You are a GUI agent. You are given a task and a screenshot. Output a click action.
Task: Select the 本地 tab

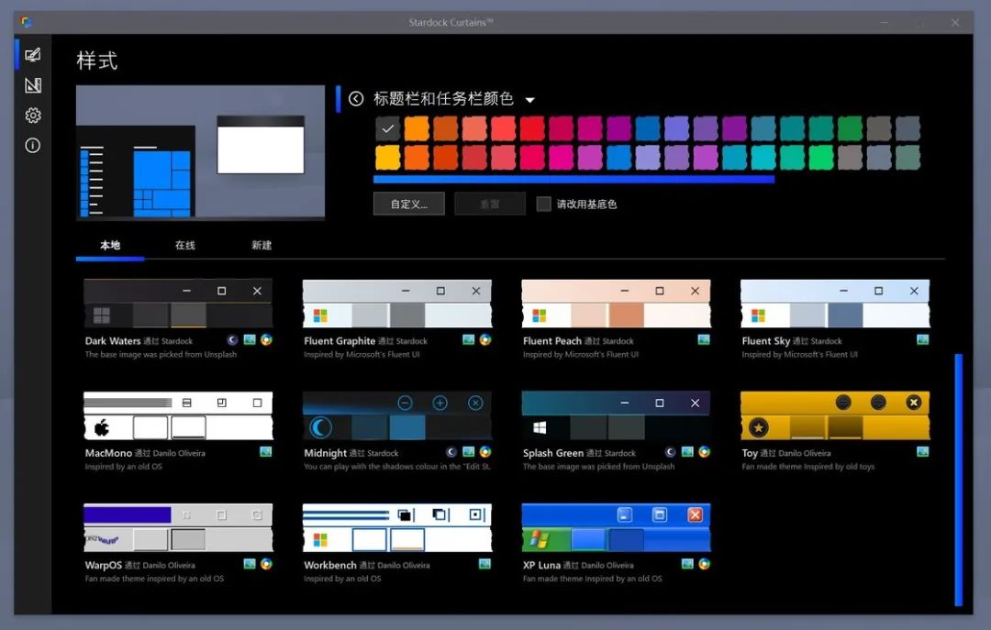[110, 245]
